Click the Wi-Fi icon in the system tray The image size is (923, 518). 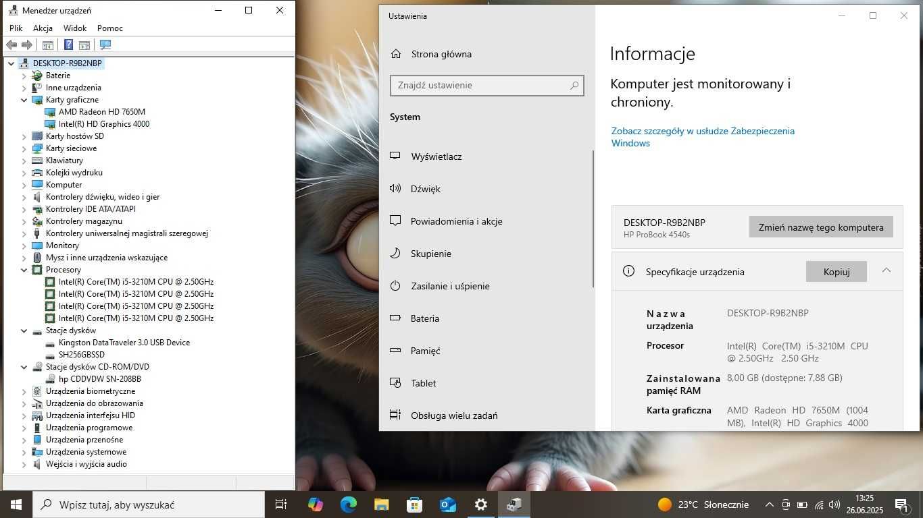pyautogui.click(x=818, y=505)
